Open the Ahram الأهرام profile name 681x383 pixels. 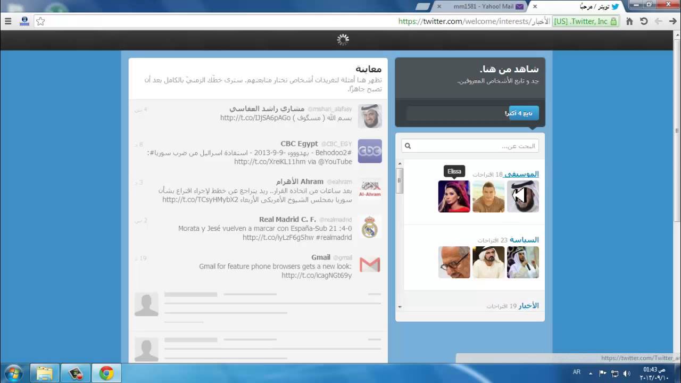click(300, 181)
